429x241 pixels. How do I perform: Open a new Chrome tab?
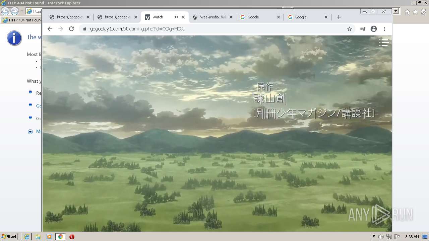pyautogui.click(x=339, y=17)
